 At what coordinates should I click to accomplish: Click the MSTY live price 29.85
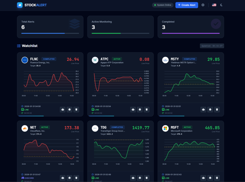click(213, 60)
